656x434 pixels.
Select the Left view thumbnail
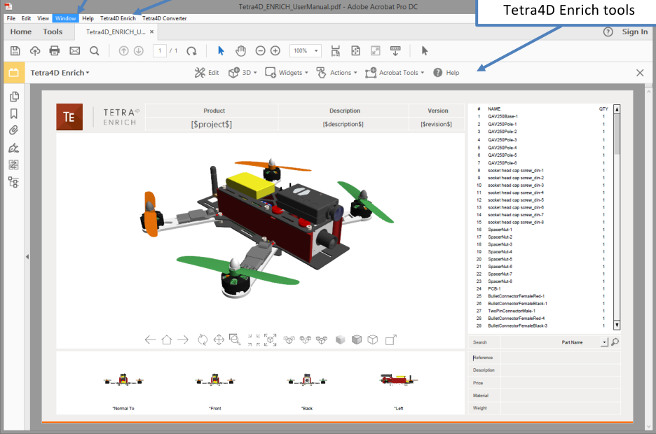click(399, 379)
